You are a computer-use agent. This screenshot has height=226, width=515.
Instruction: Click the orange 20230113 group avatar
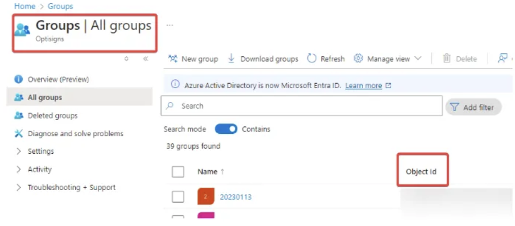(x=206, y=196)
